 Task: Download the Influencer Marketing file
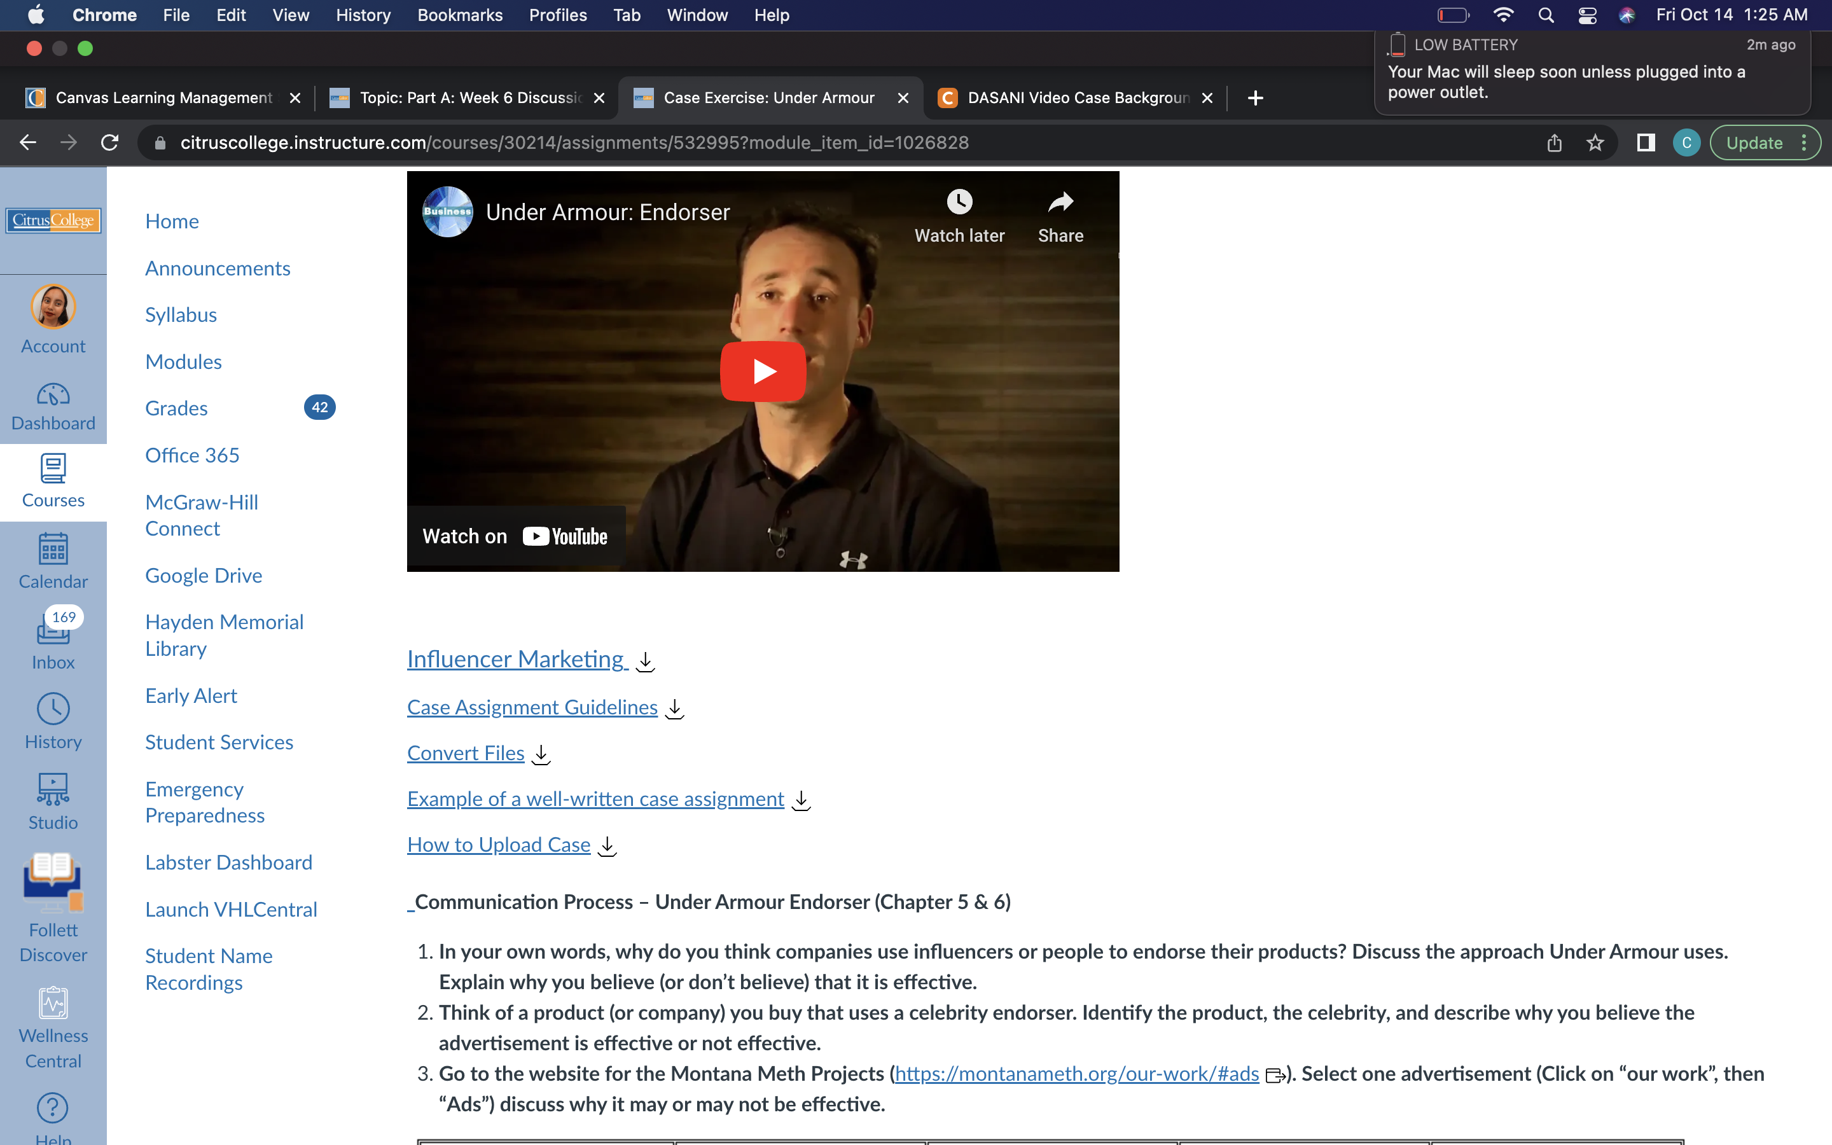pos(646,661)
